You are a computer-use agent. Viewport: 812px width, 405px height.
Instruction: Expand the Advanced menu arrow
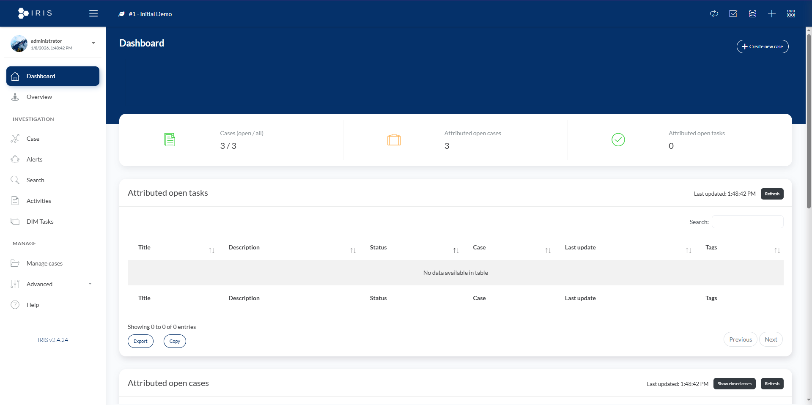coord(90,284)
